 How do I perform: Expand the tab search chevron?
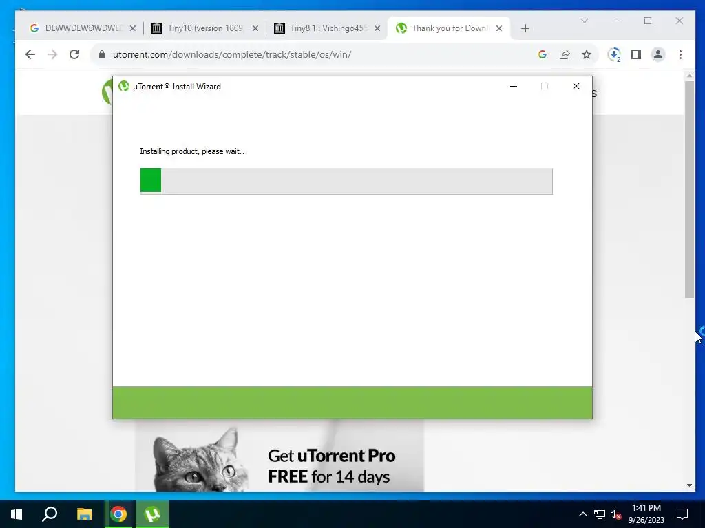(x=585, y=21)
